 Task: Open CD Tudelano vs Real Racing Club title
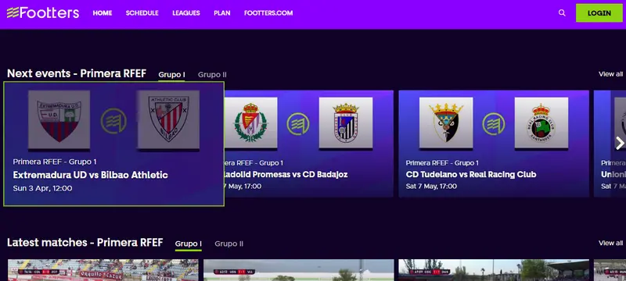click(x=471, y=174)
